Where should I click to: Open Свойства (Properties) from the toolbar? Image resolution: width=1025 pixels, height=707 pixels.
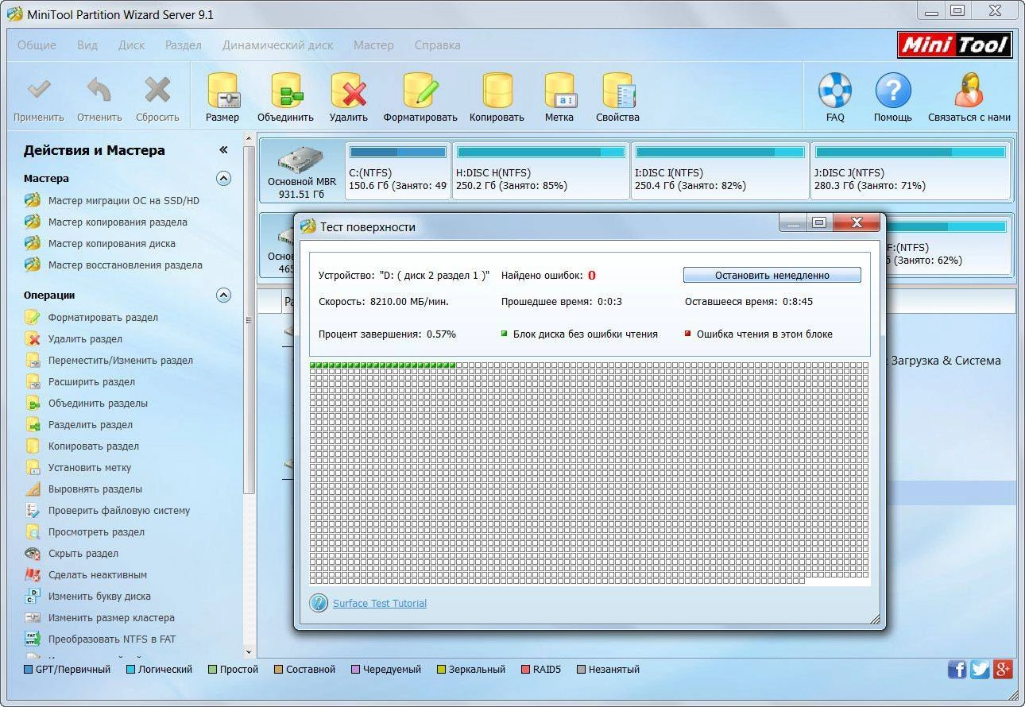617,91
